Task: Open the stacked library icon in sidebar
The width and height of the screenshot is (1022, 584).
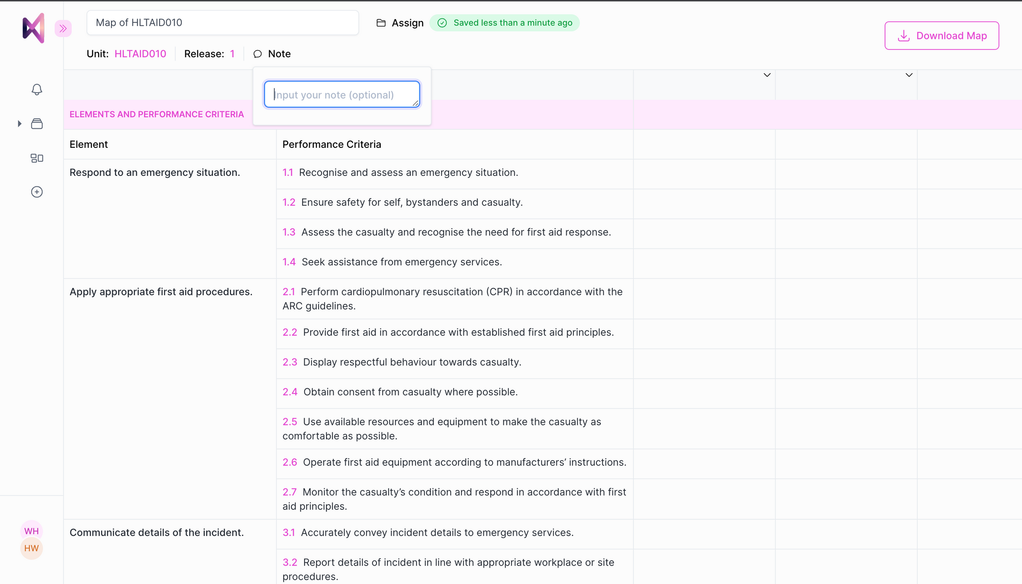Action: [37, 124]
